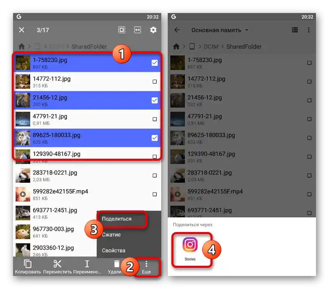Screen dimensions: 329x289
Task: Uncheck 21456-12.jpg in left list
Action: click(x=155, y=100)
